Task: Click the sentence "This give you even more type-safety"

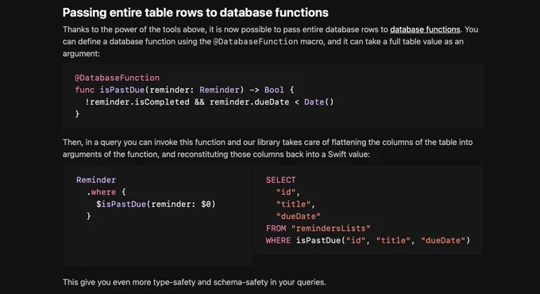Action: (195, 282)
